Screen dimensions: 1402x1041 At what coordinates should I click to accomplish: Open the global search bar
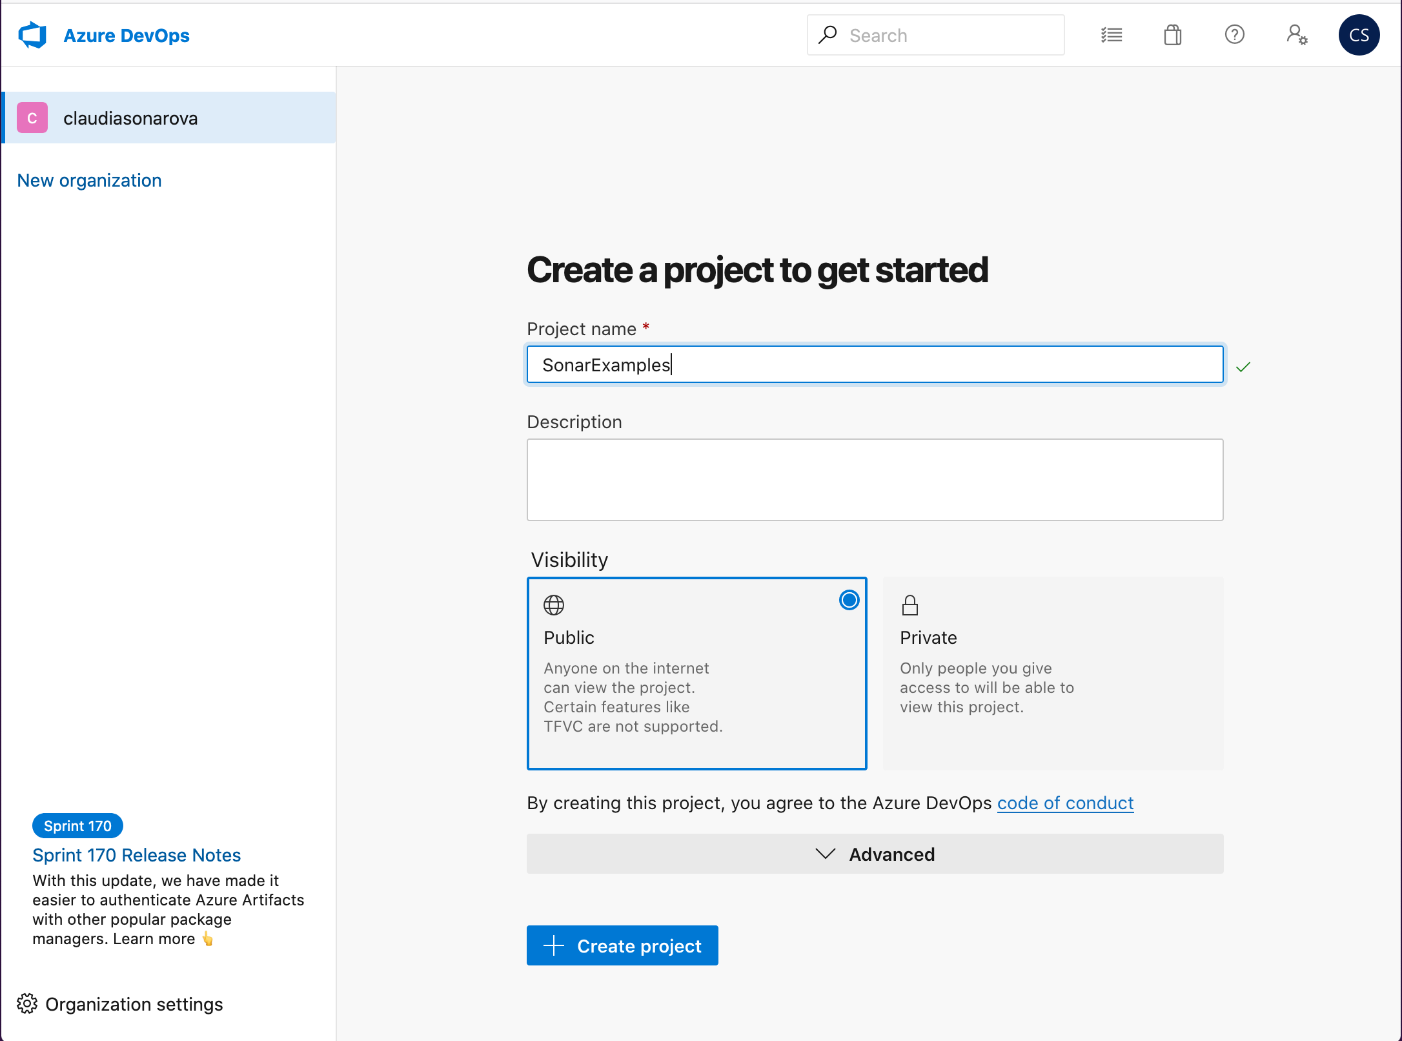[935, 34]
